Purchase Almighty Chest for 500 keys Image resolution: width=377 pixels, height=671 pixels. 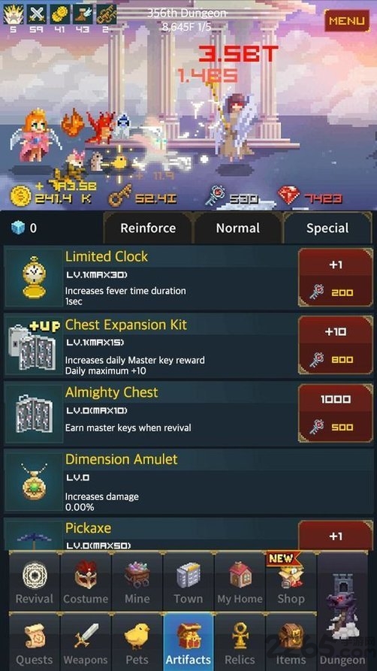[336, 413]
